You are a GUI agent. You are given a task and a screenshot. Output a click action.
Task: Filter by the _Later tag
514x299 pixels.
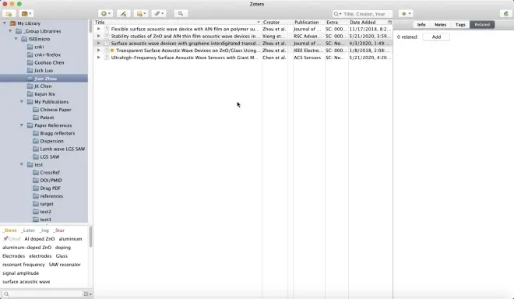click(x=28, y=230)
